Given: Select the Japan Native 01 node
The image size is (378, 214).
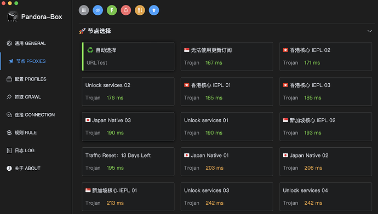Looking at the screenshot, I should (227, 162).
